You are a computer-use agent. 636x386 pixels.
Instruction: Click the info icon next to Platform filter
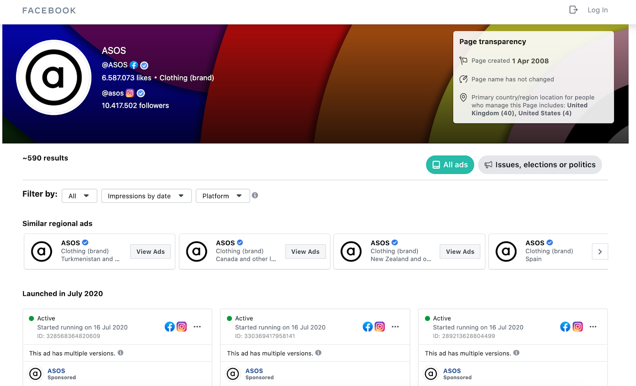(x=255, y=195)
